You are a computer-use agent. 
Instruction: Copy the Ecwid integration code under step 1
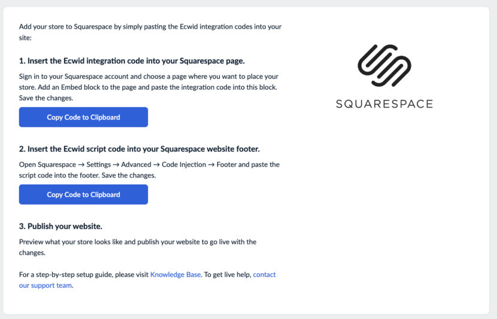(83, 117)
